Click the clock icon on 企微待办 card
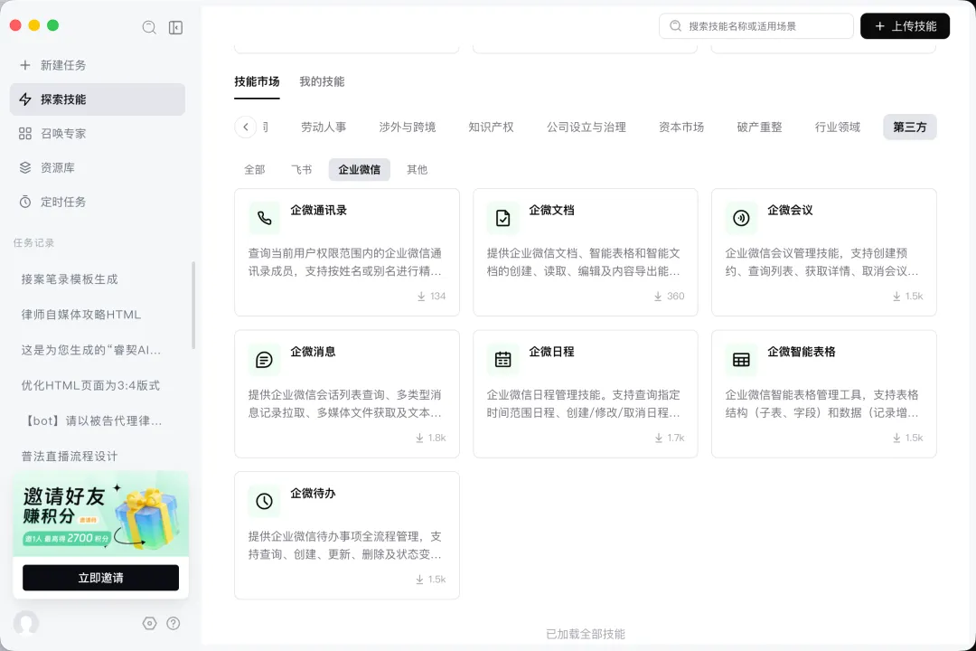Image resolution: width=976 pixels, height=651 pixels. [x=264, y=501]
